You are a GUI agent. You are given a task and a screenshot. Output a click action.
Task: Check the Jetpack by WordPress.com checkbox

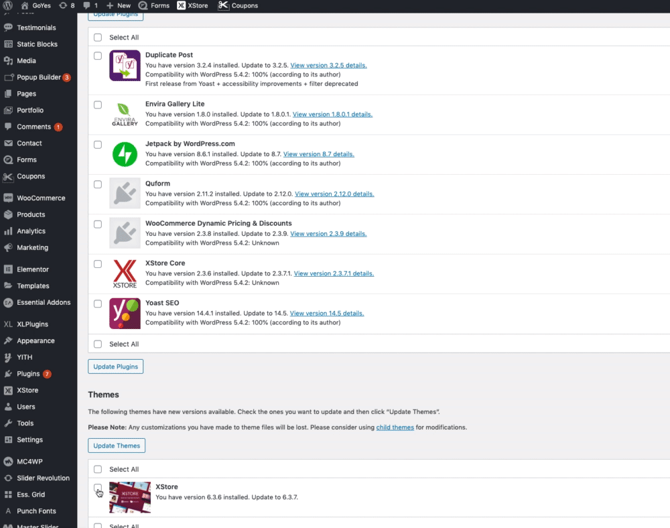tap(98, 144)
